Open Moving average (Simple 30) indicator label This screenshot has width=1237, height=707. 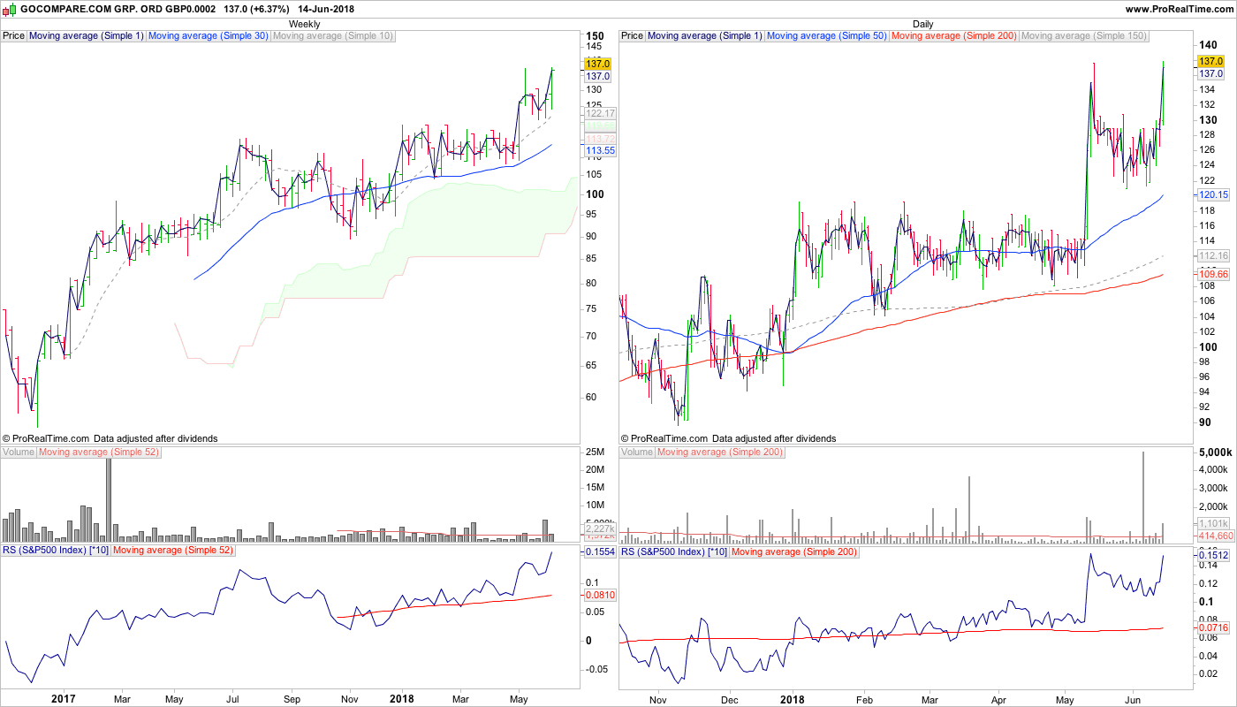[209, 36]
